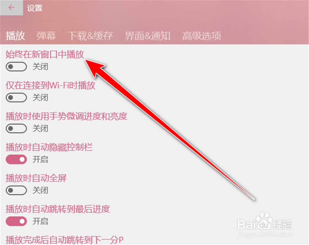Go back using the left arrow icon

pos(11,7)
